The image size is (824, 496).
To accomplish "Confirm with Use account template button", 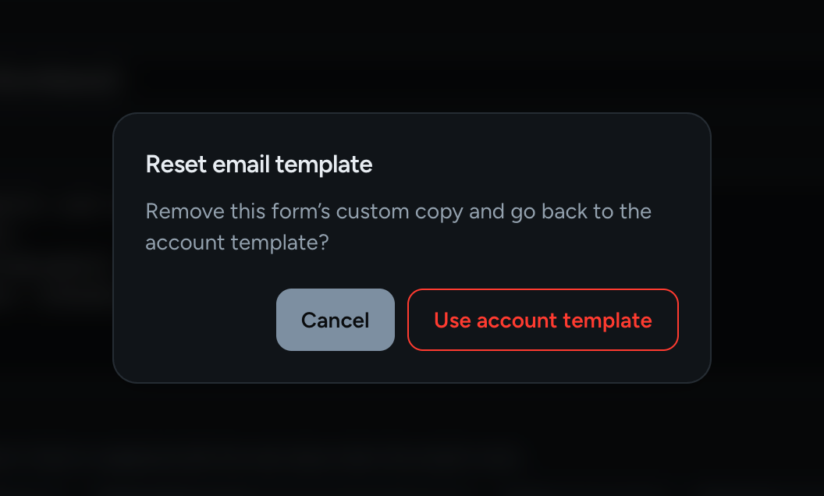I will point(543,320).
